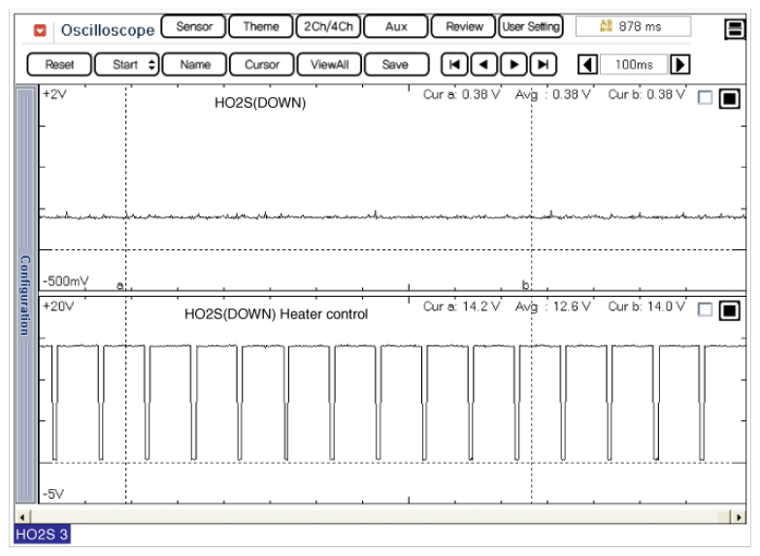760x556 pixels.
Task: Jump to last waveform frame
Action: (x=544, y=65)
